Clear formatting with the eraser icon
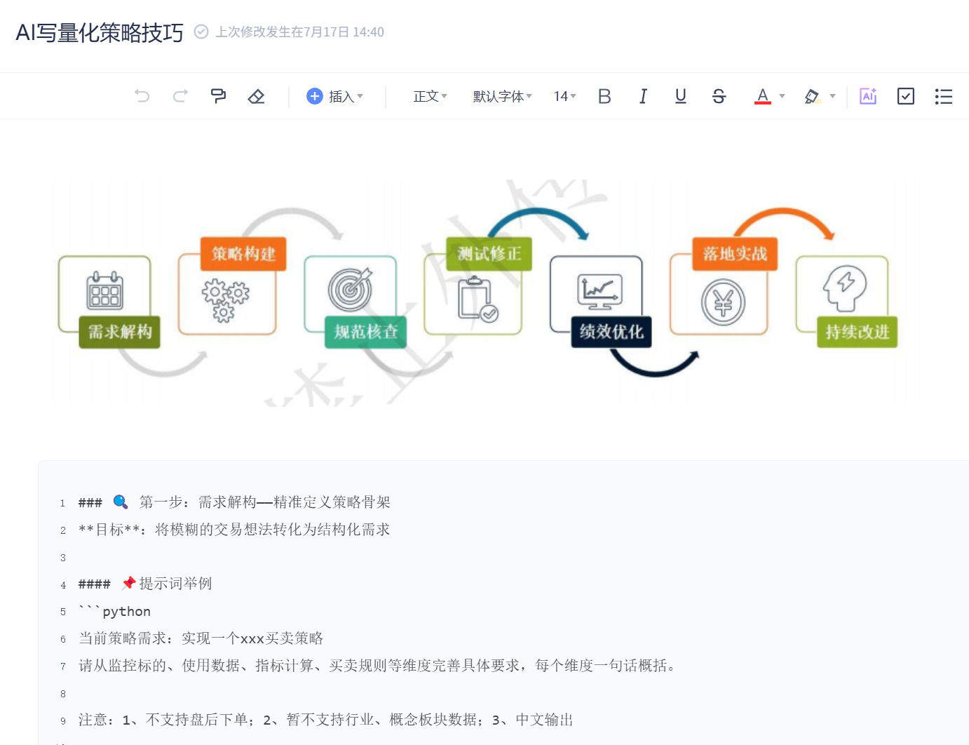 pyautogui.click(x=256, y=96)
